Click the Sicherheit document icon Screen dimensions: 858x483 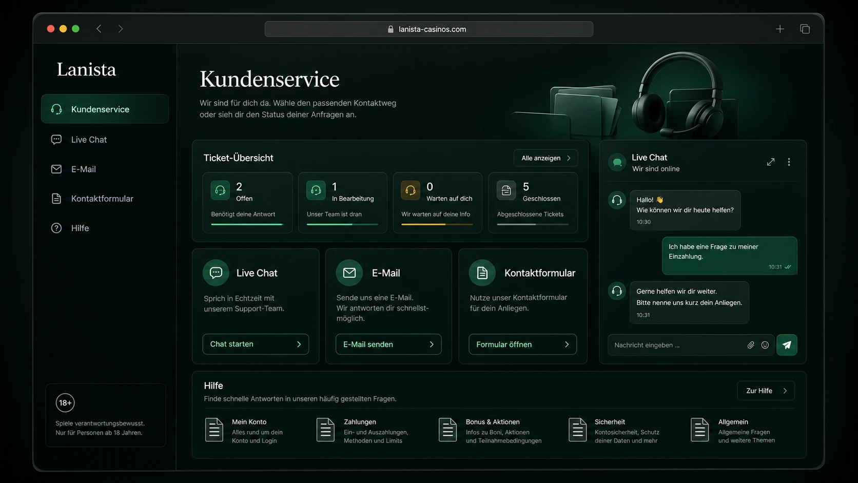pyautogui.click(x=577, y=430)
